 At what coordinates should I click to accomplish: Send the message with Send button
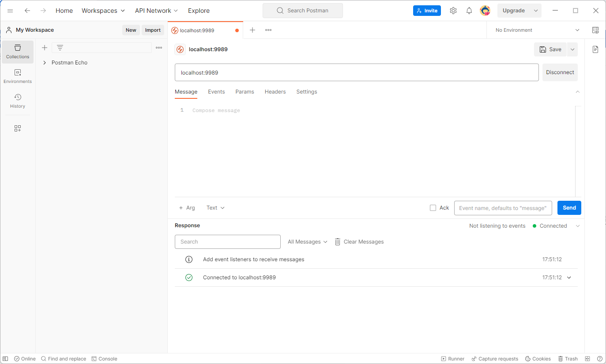pyautogui.click(x=569, y=208)
